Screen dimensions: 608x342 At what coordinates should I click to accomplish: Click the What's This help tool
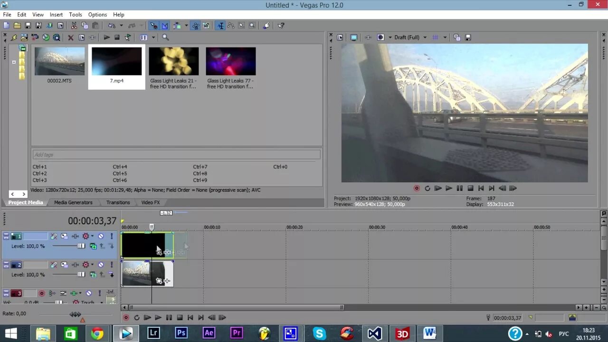(281, 25)
